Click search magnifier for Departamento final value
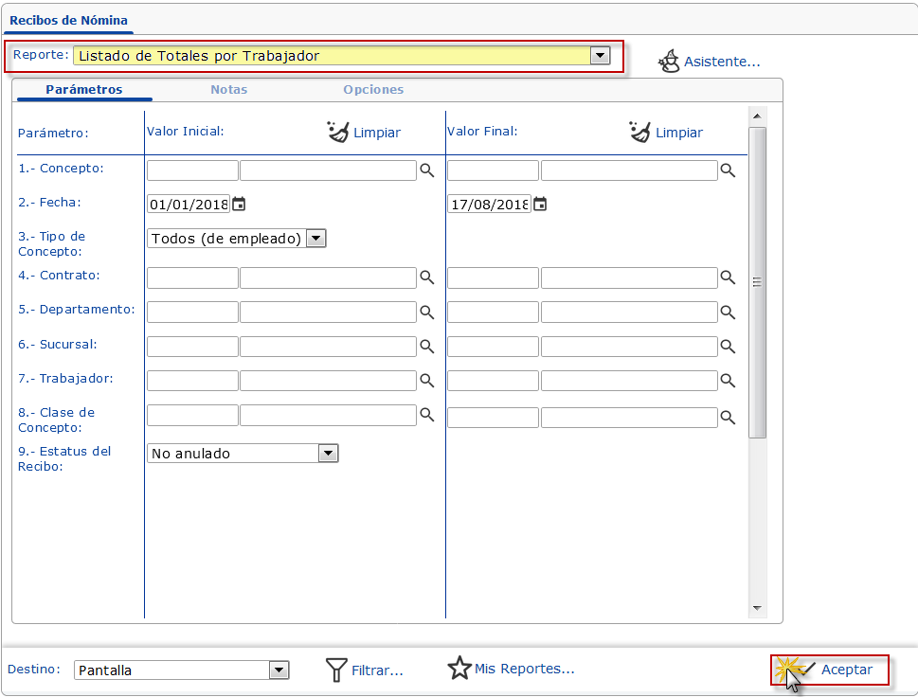 [x=728, y=312]
